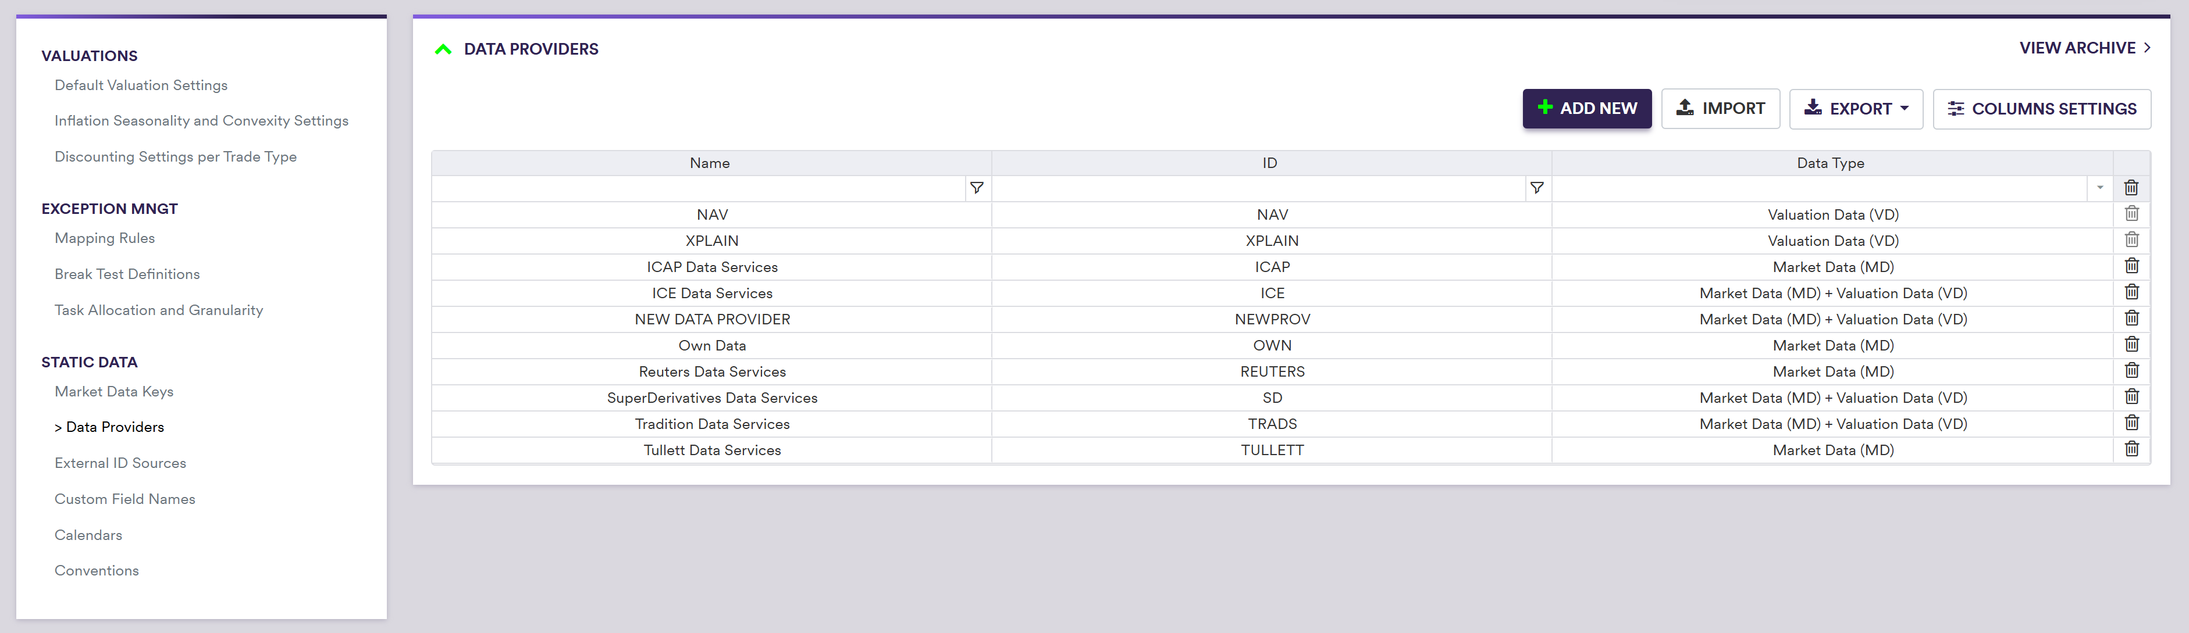Go to External ID Sources page
2189x633 pixels.
click(120, 463)
